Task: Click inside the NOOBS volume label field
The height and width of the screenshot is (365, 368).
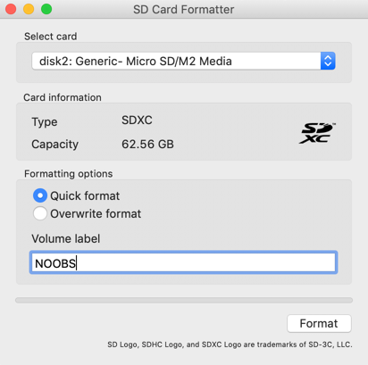Action: (183, 262)
